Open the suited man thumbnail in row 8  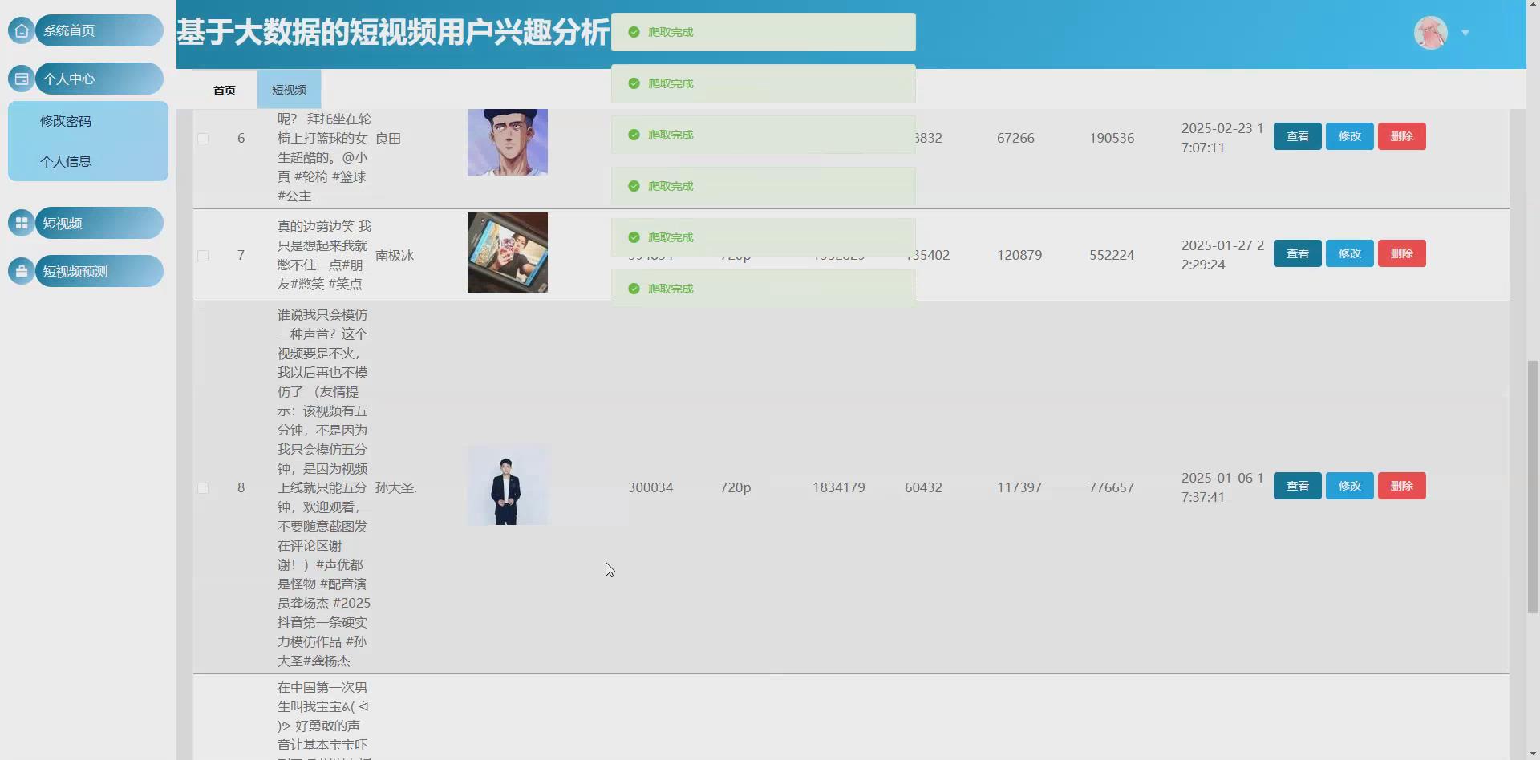(508, 485)
